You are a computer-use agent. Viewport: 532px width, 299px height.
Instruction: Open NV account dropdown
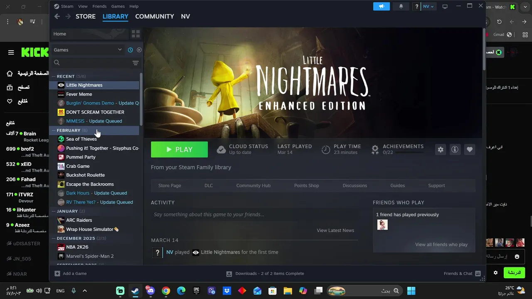[428, 6]
